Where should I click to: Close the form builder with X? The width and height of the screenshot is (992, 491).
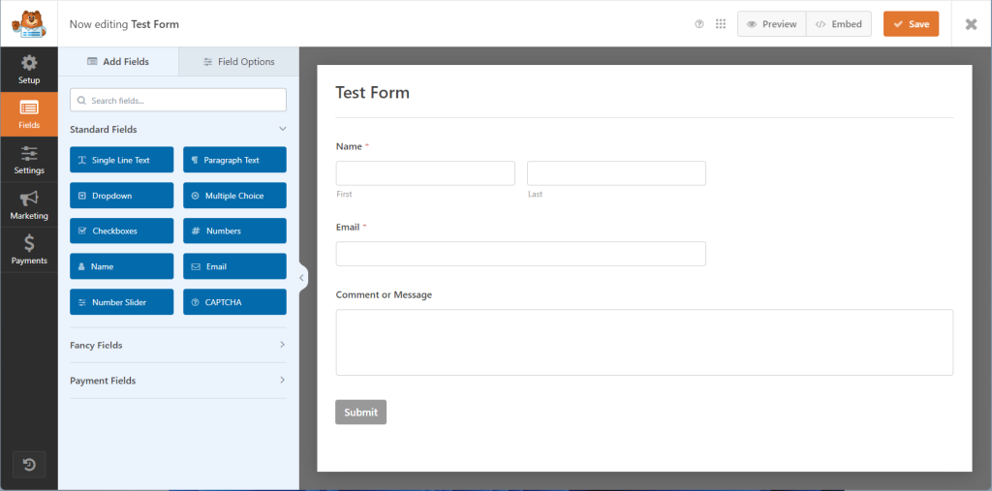(971, 24)
